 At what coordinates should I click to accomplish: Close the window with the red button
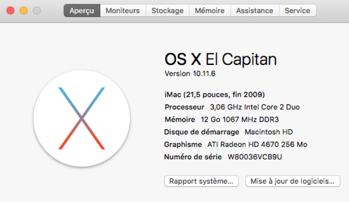[10, 10]
